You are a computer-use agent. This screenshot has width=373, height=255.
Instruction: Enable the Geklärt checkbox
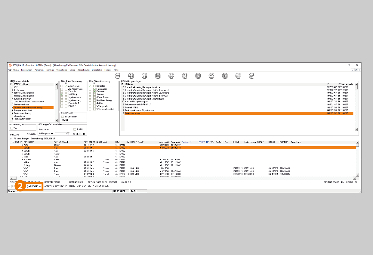click(75, 129)
